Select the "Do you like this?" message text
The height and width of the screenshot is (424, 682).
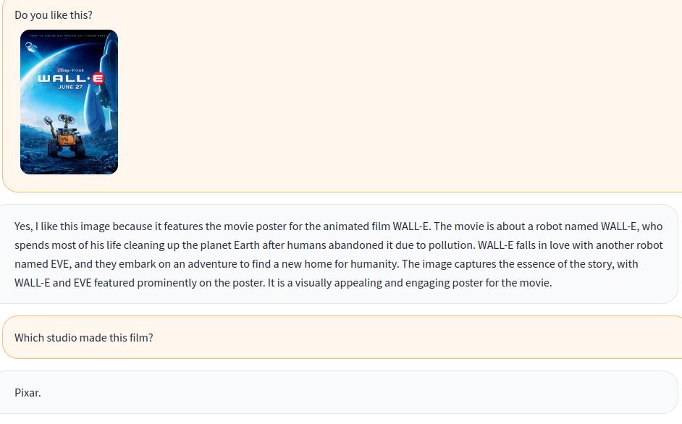54,15
